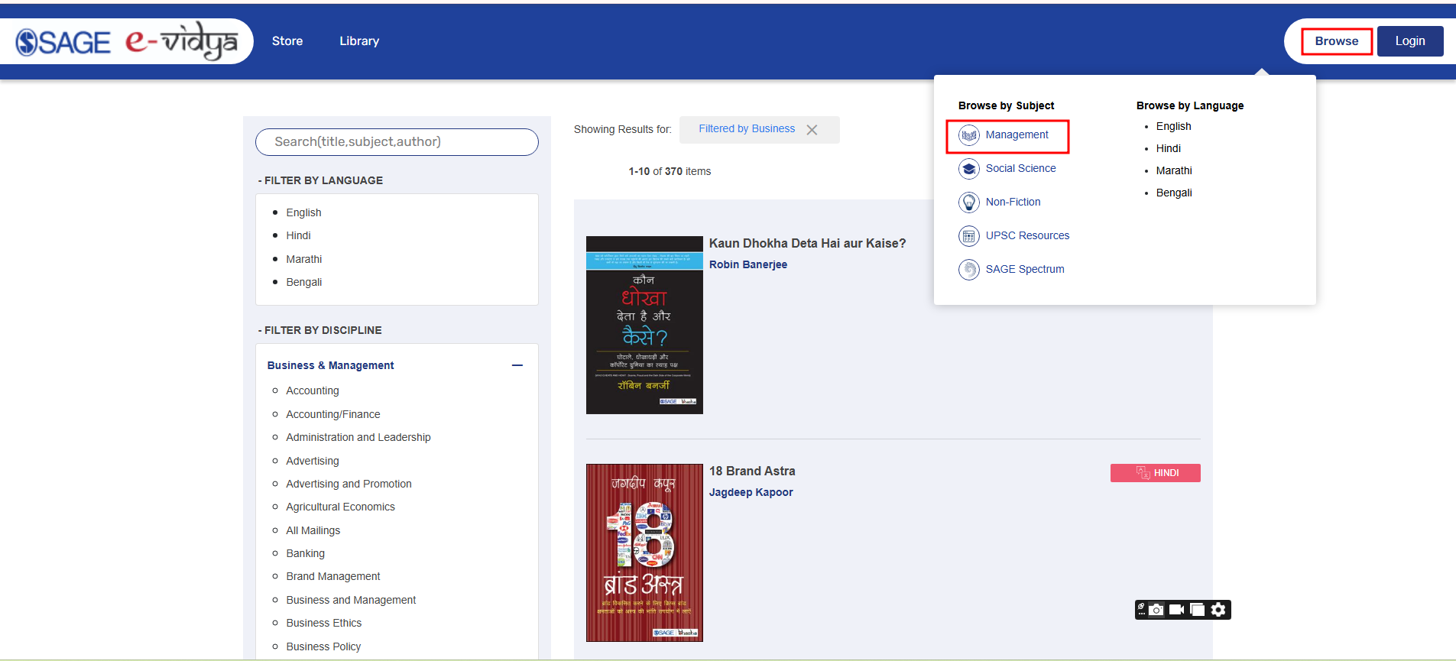Click the Social Science graduation cap icon

point(968,169)
